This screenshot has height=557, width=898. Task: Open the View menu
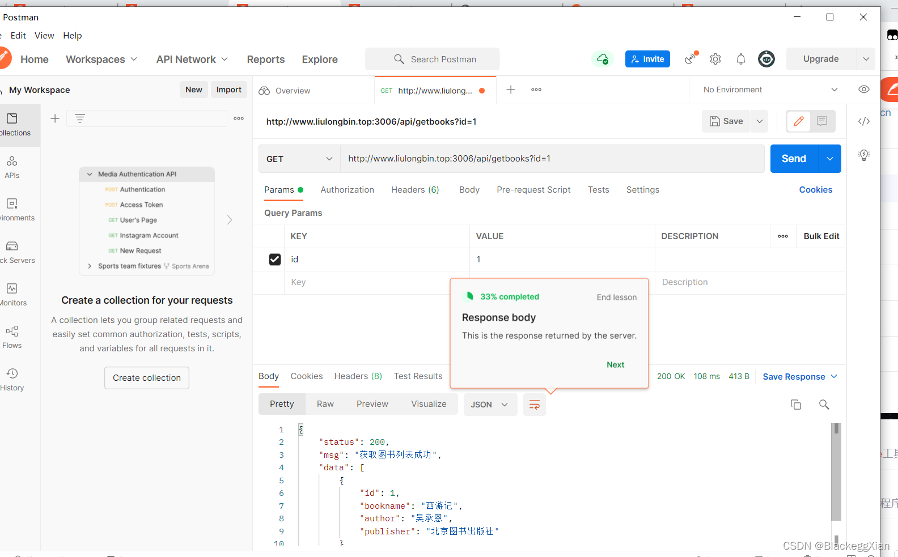(44, 35)
